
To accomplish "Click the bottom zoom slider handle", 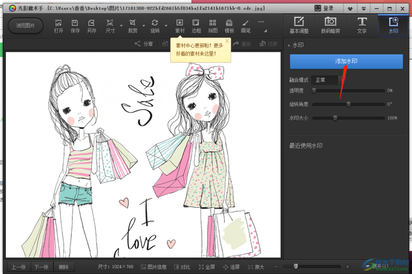I will 296,266.
